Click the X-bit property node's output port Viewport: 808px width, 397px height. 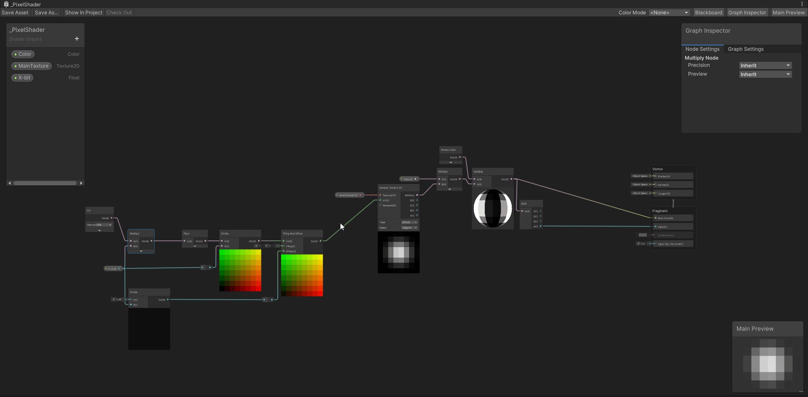pos(119,269)
